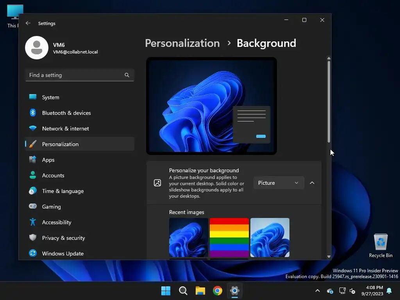Click the Gaming controller icon
This screenshot has width=400, height=300.
[x=33, y=206]
